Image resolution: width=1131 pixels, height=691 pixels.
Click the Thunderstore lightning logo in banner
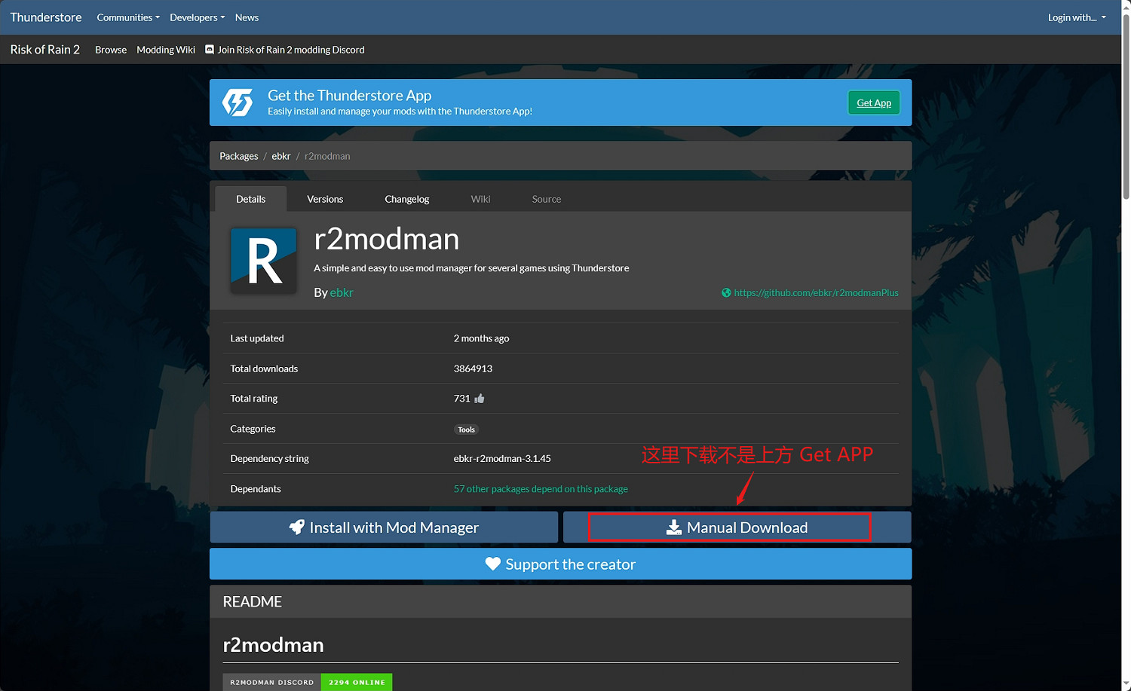pos(238,102)
